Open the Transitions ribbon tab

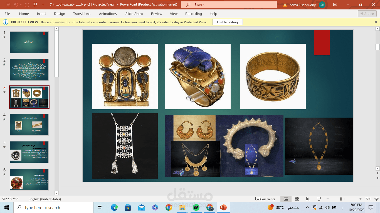[82, 14]
